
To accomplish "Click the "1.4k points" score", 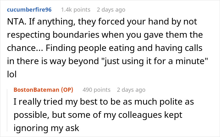I will click(x=75, y=10).
